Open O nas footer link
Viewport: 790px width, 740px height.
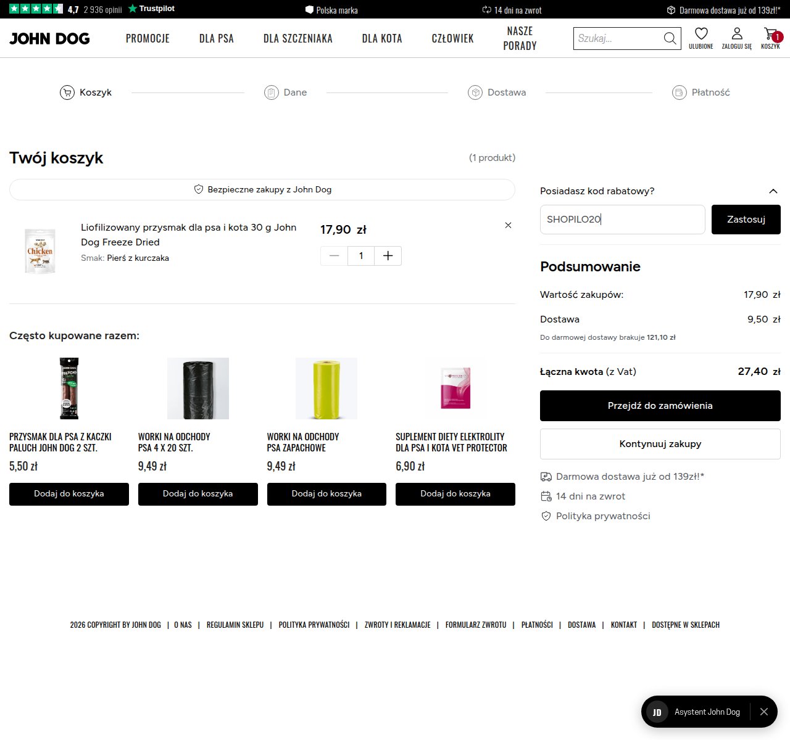click(x=183, y=625)
